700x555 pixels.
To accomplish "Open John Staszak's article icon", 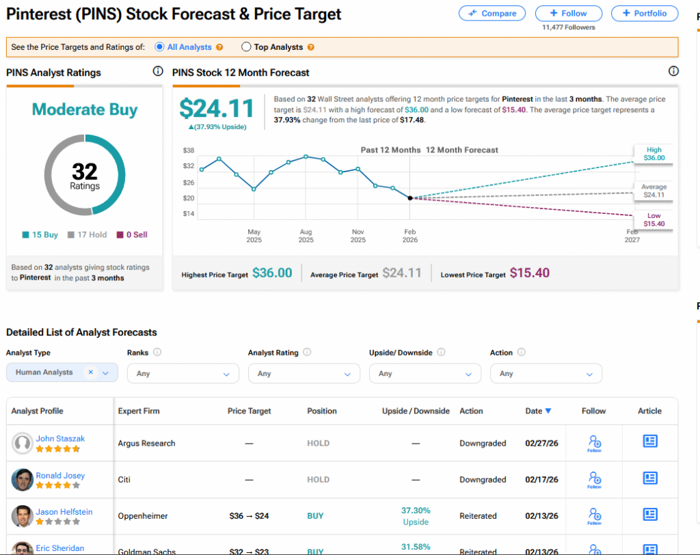I will [649, 442].
